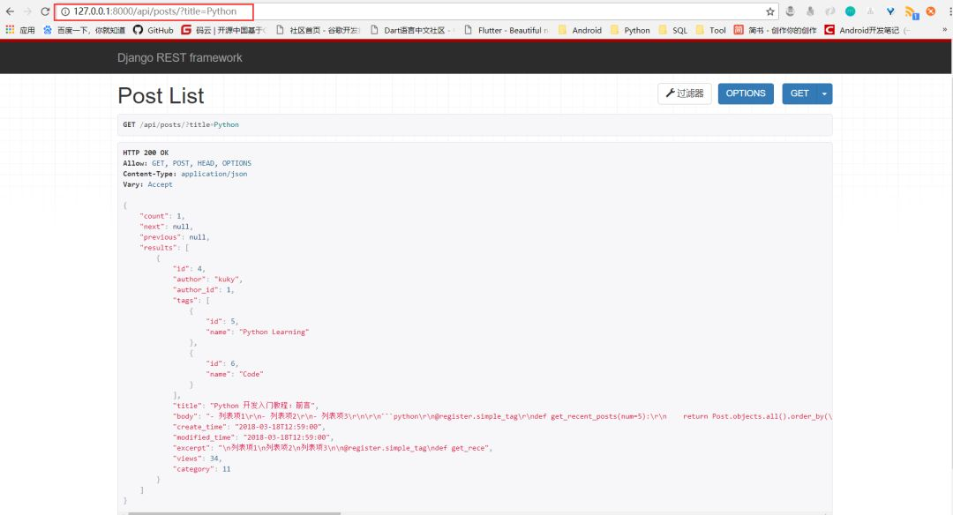Click the application/json content type value
The width and height of the screenshot is (953, 515).
(x=214, y=174)
